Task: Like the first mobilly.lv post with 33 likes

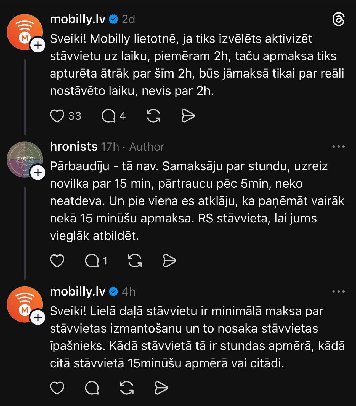Action: tap(57, 116)
